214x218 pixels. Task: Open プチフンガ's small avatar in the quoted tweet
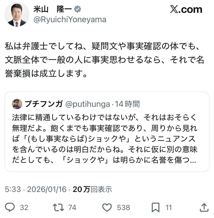pyautogui.click(x=17, y=104)
